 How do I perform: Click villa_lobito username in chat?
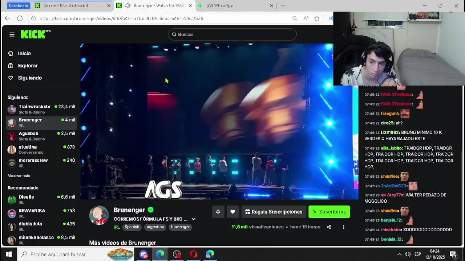(391, 148)
